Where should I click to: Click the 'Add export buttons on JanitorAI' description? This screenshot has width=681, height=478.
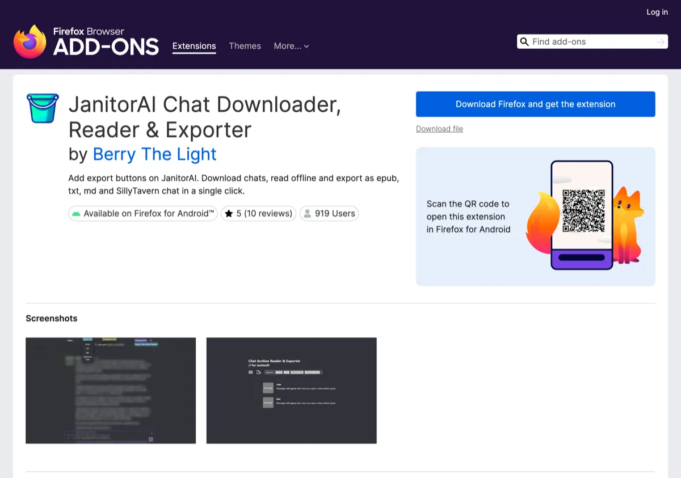pyautogui.click(x=234, y=184)
